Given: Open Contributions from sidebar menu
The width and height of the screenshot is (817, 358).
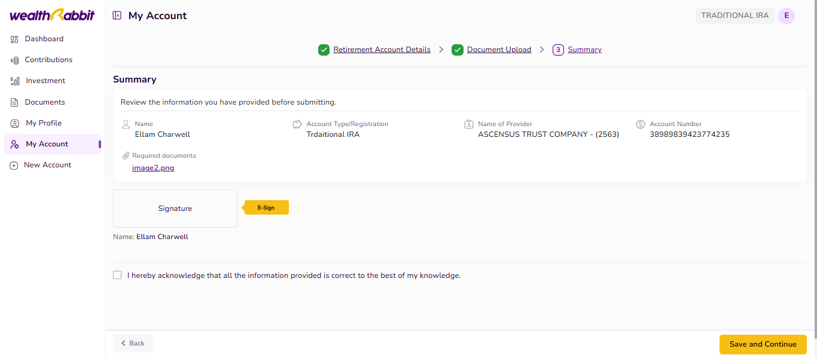Looking at the screenshot, I should pos(48,60).
